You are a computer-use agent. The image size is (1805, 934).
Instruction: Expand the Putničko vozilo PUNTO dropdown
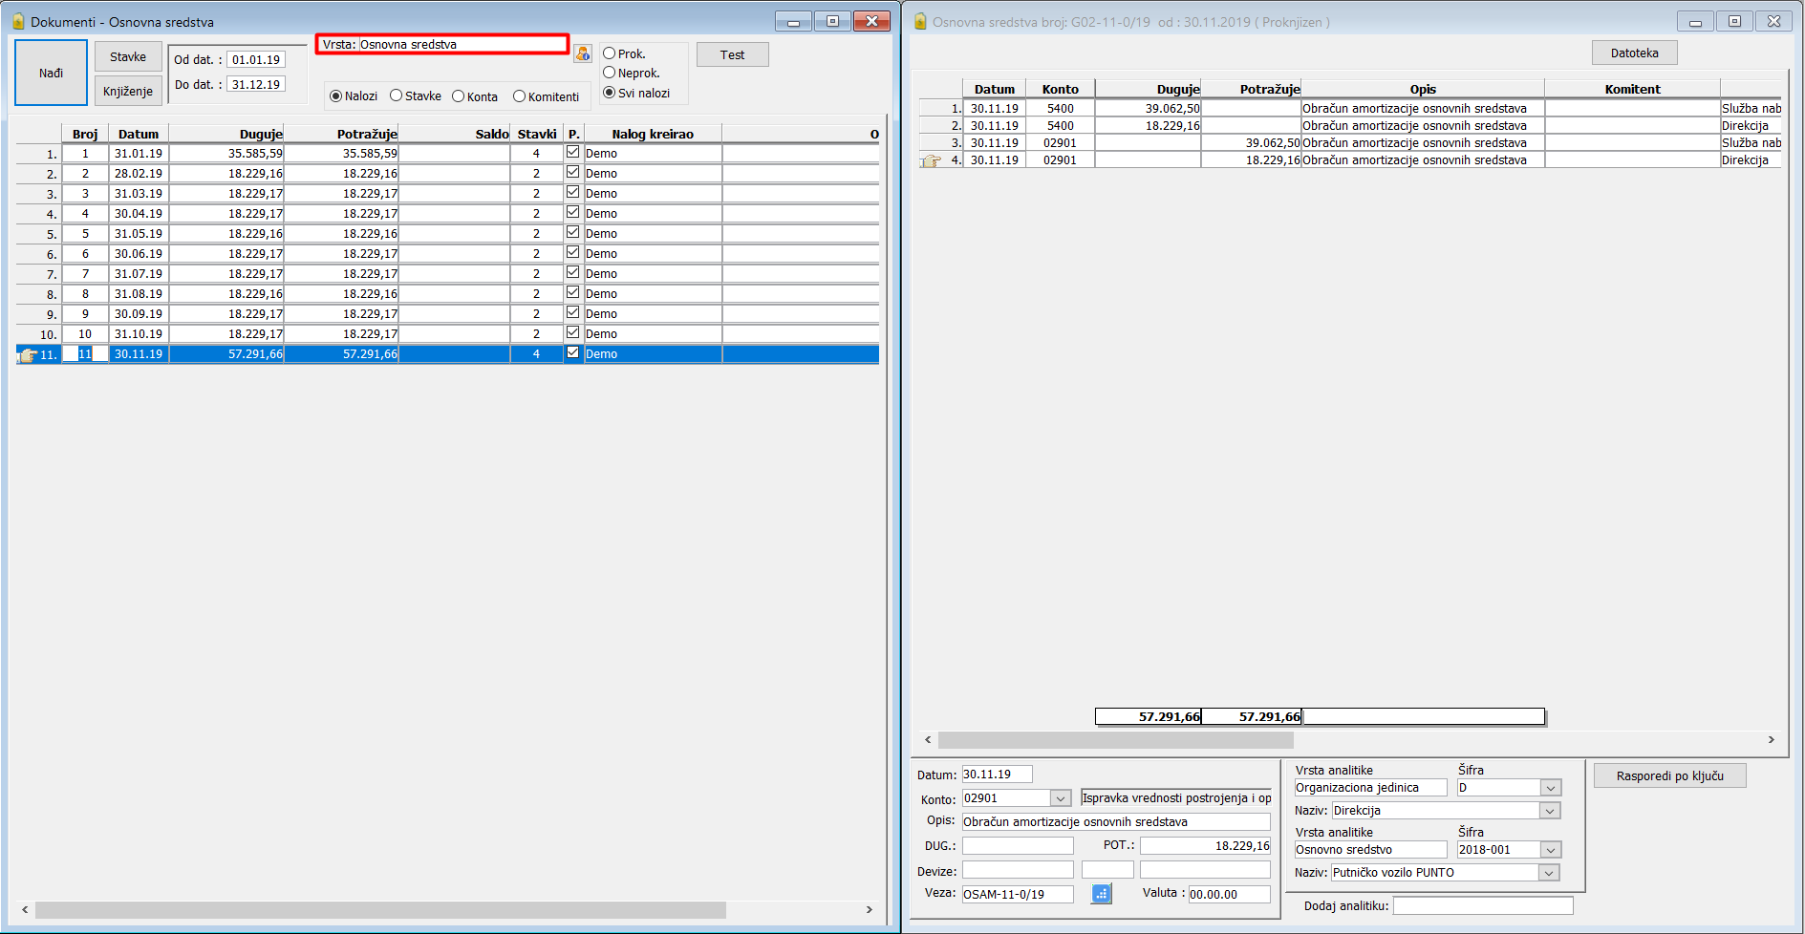pyautogui.click(x=1548, y=873)
